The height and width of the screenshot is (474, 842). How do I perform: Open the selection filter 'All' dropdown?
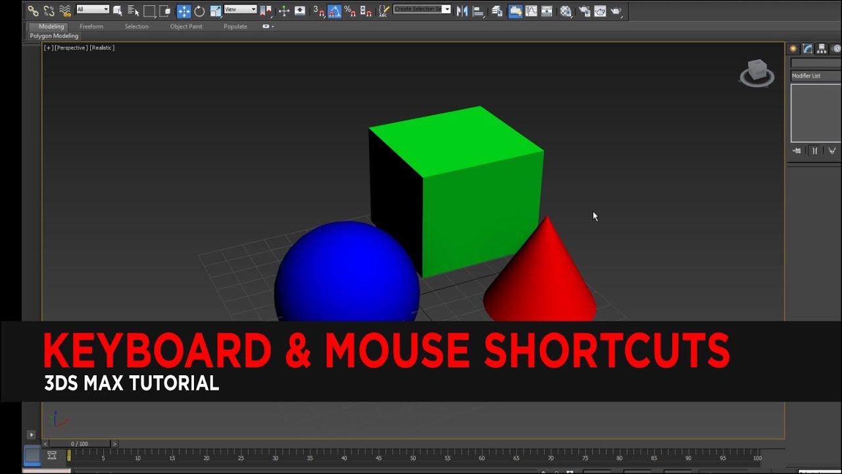tap(93, 9)
